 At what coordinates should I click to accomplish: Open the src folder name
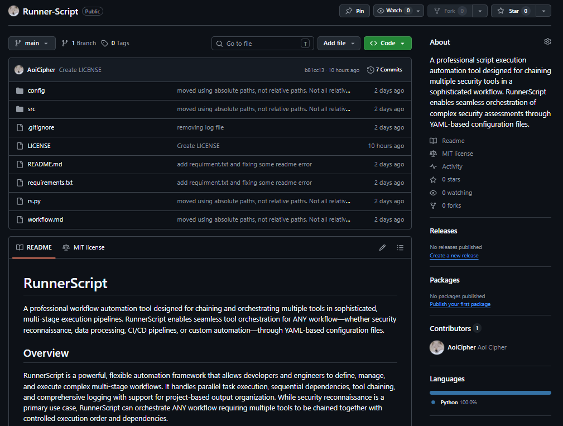point(32,109)
